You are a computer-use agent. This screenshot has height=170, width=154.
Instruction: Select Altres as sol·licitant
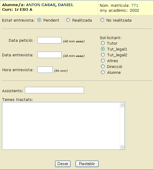coord(103,61)
